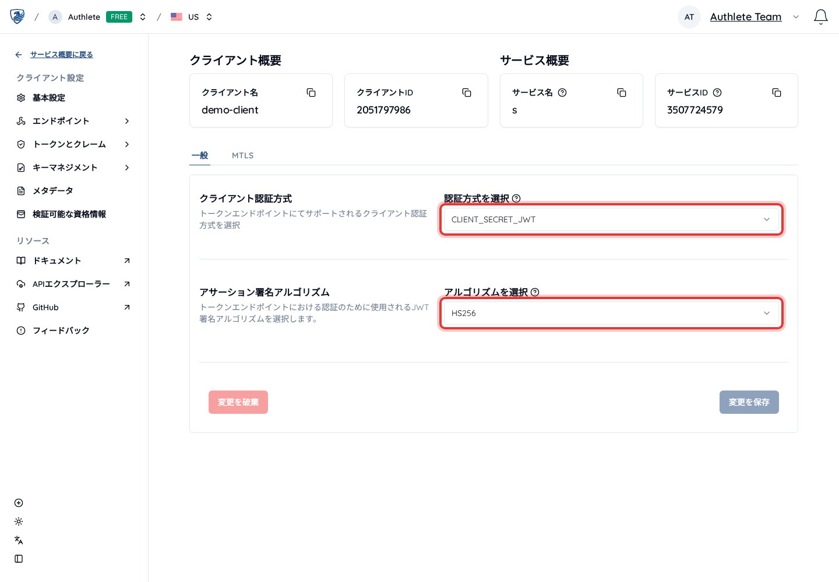
Task: Show help for サービス名
Action: (562, 93)
